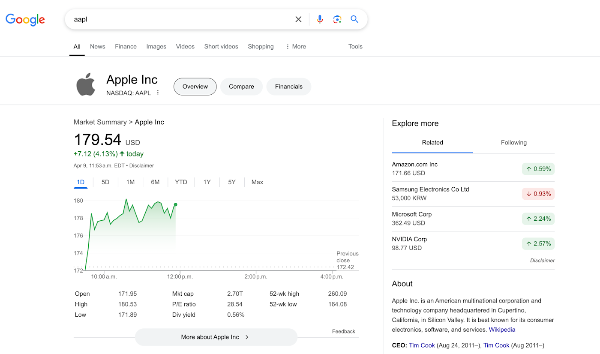Image resolution: width=600 pixels, height=354 pixels.
Task: Expand More about Apple Inc
Action: (x=216, y=337)
